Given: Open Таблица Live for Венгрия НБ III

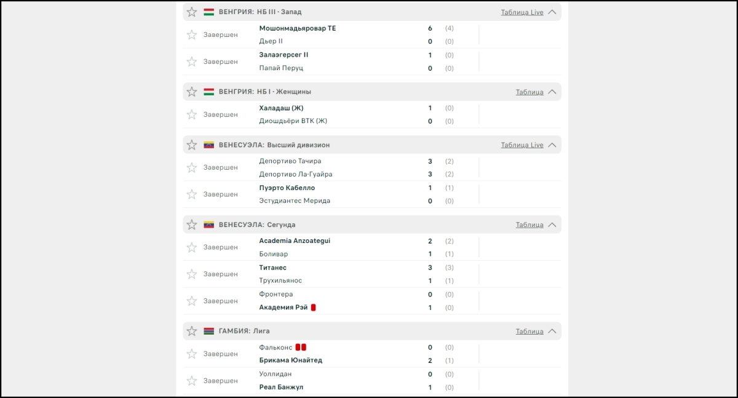Looking at the screenshot, I should pos(522,12).
